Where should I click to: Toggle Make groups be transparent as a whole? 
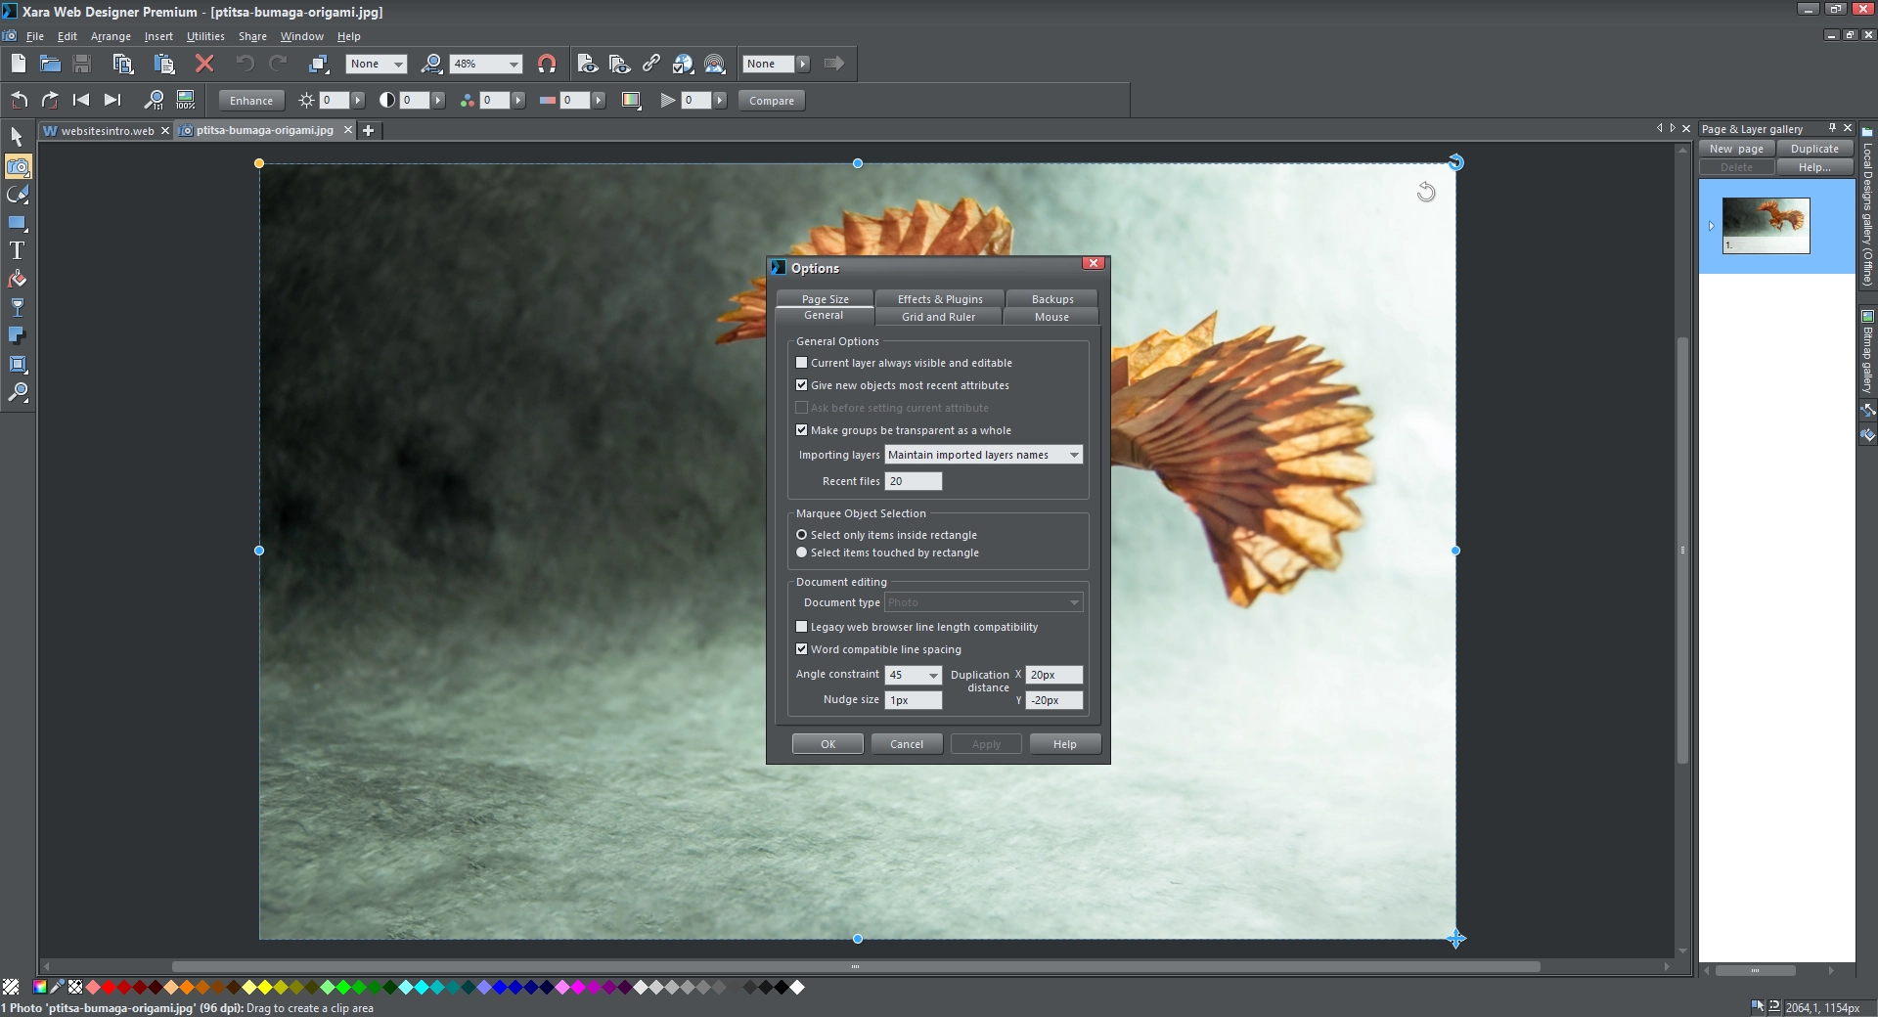tap(802, 430)
